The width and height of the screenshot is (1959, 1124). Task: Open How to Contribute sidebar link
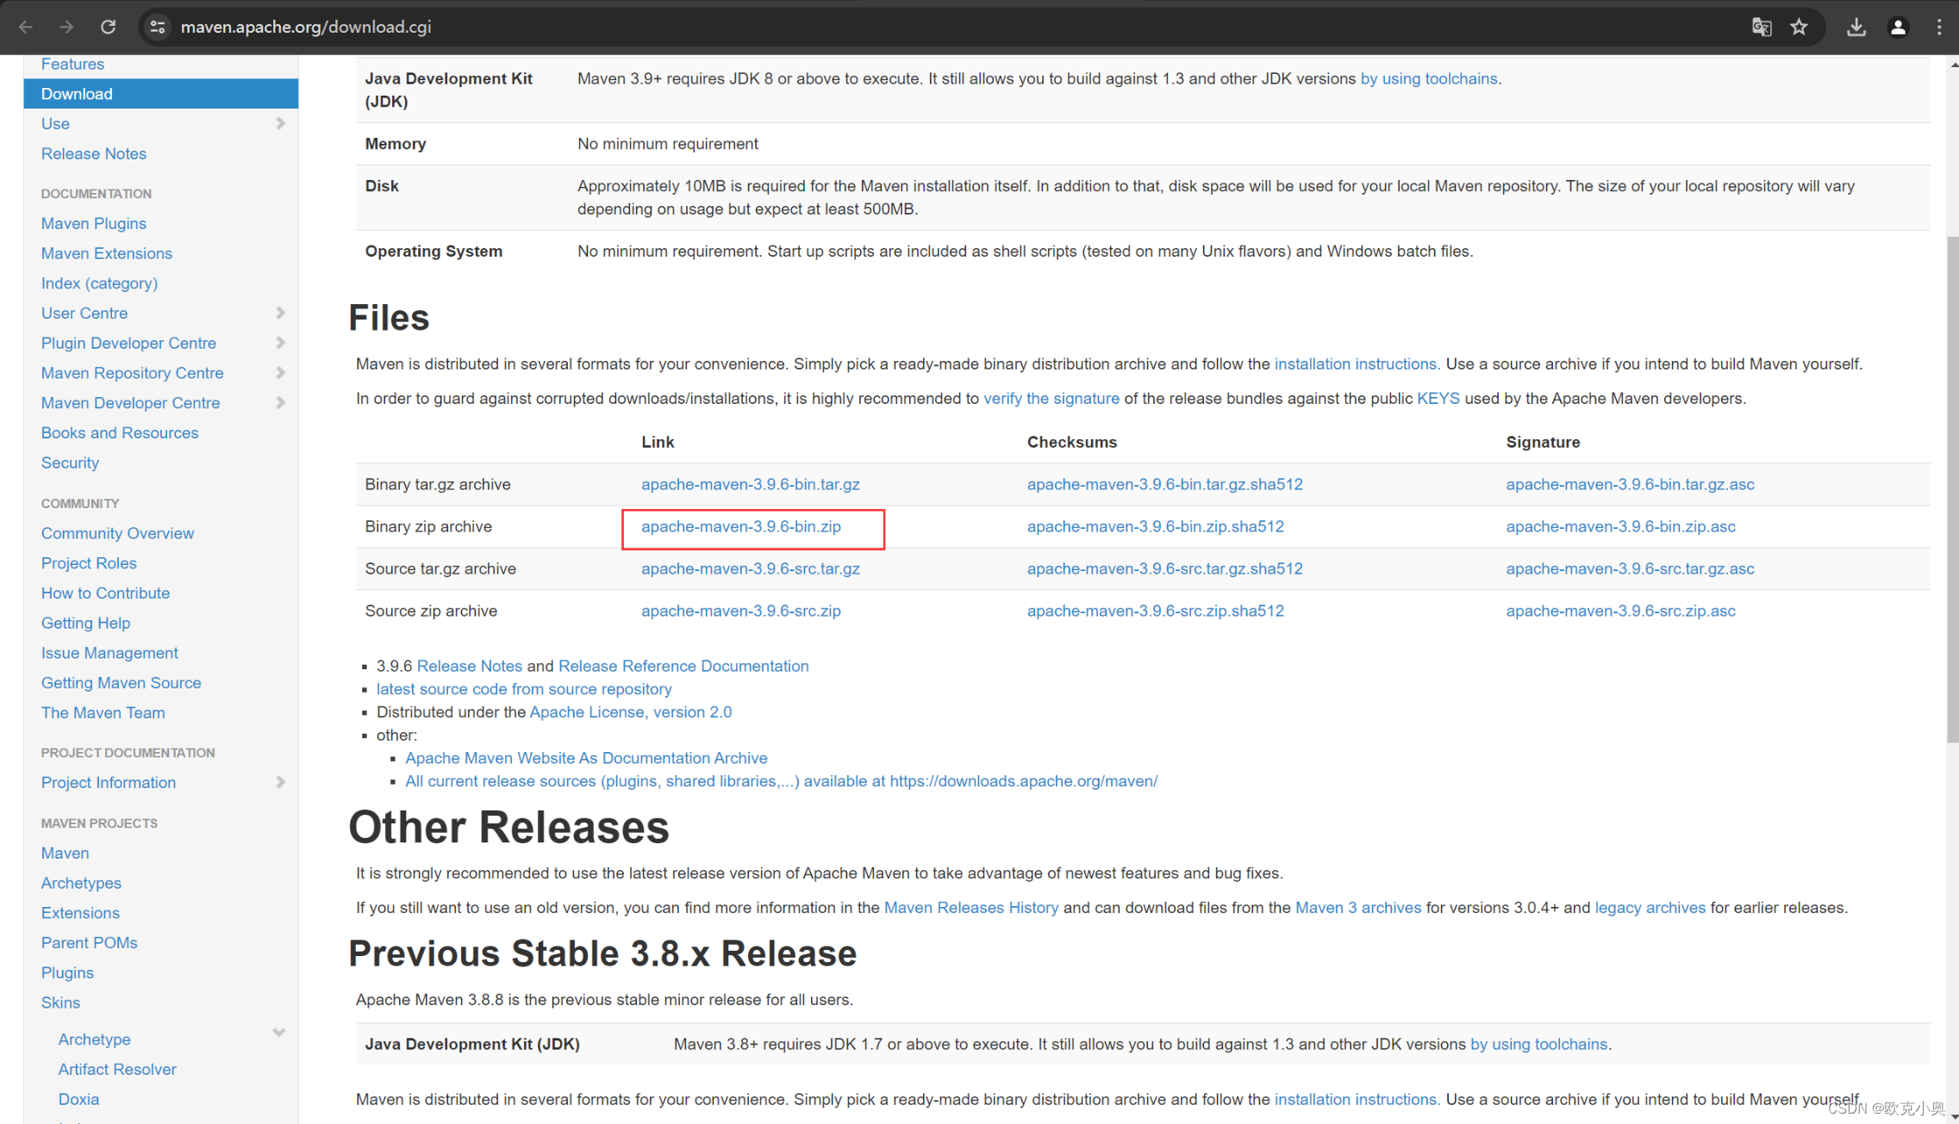click(105, 593)
